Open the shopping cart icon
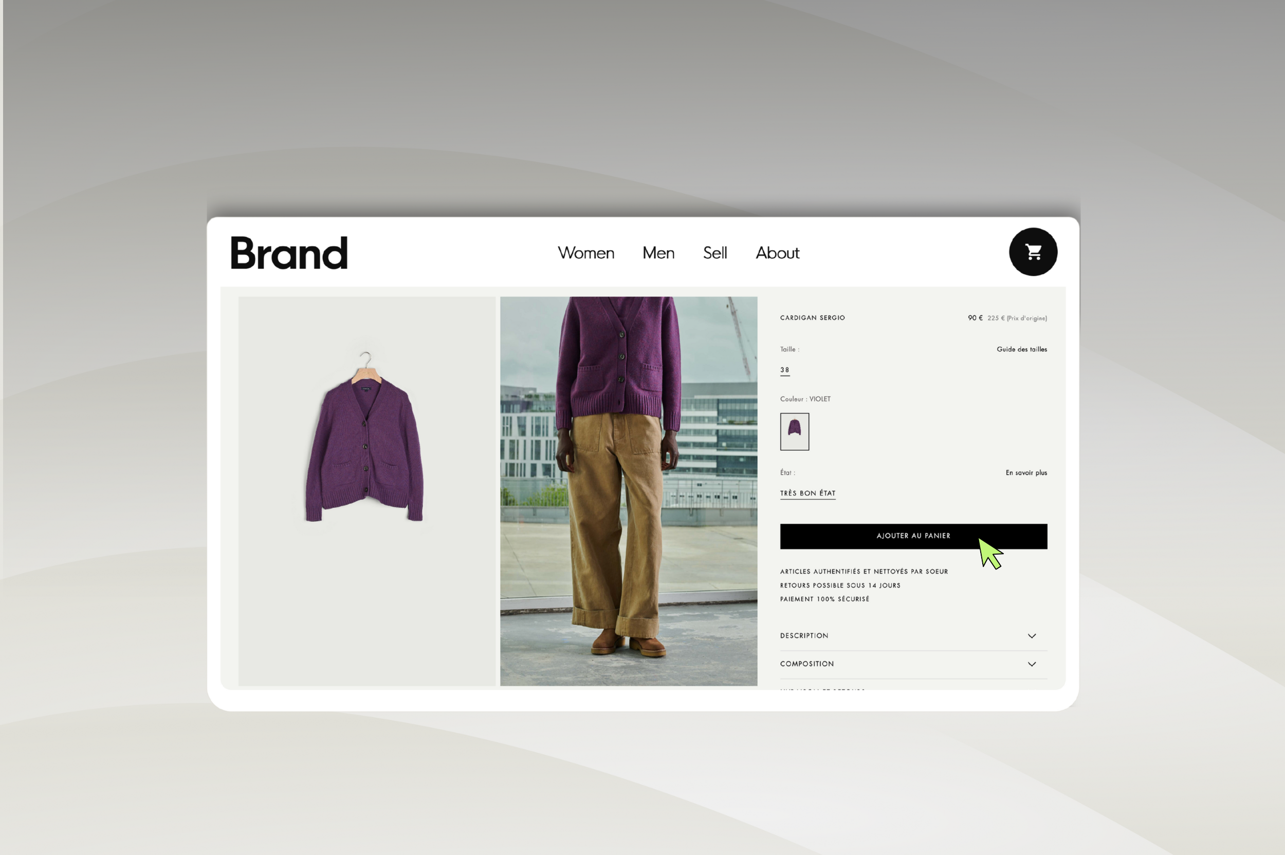 [1033, 252]
